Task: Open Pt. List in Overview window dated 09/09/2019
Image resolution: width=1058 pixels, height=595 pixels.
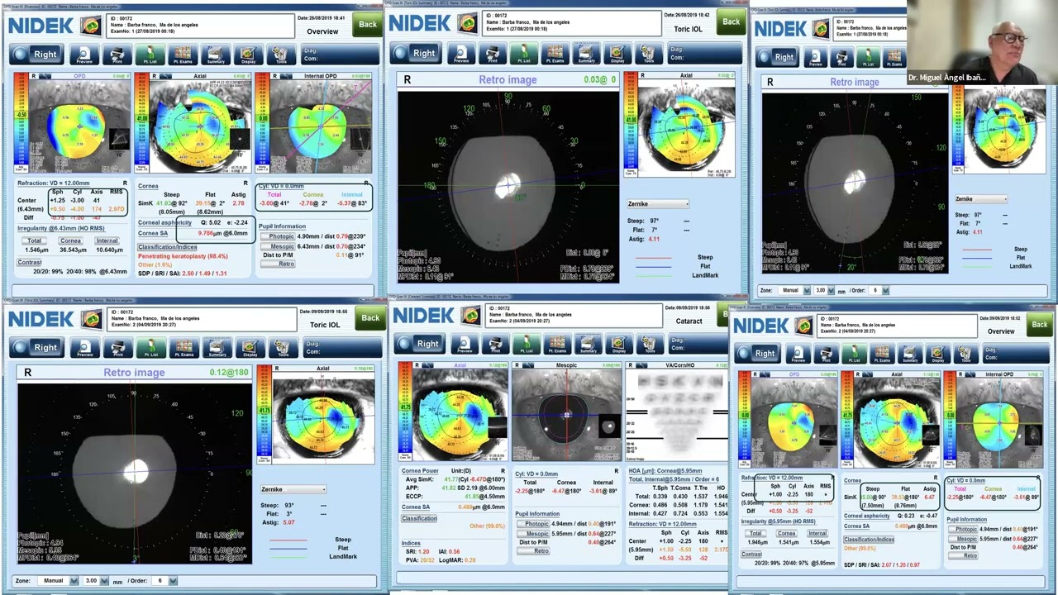Action: [854, 354]
